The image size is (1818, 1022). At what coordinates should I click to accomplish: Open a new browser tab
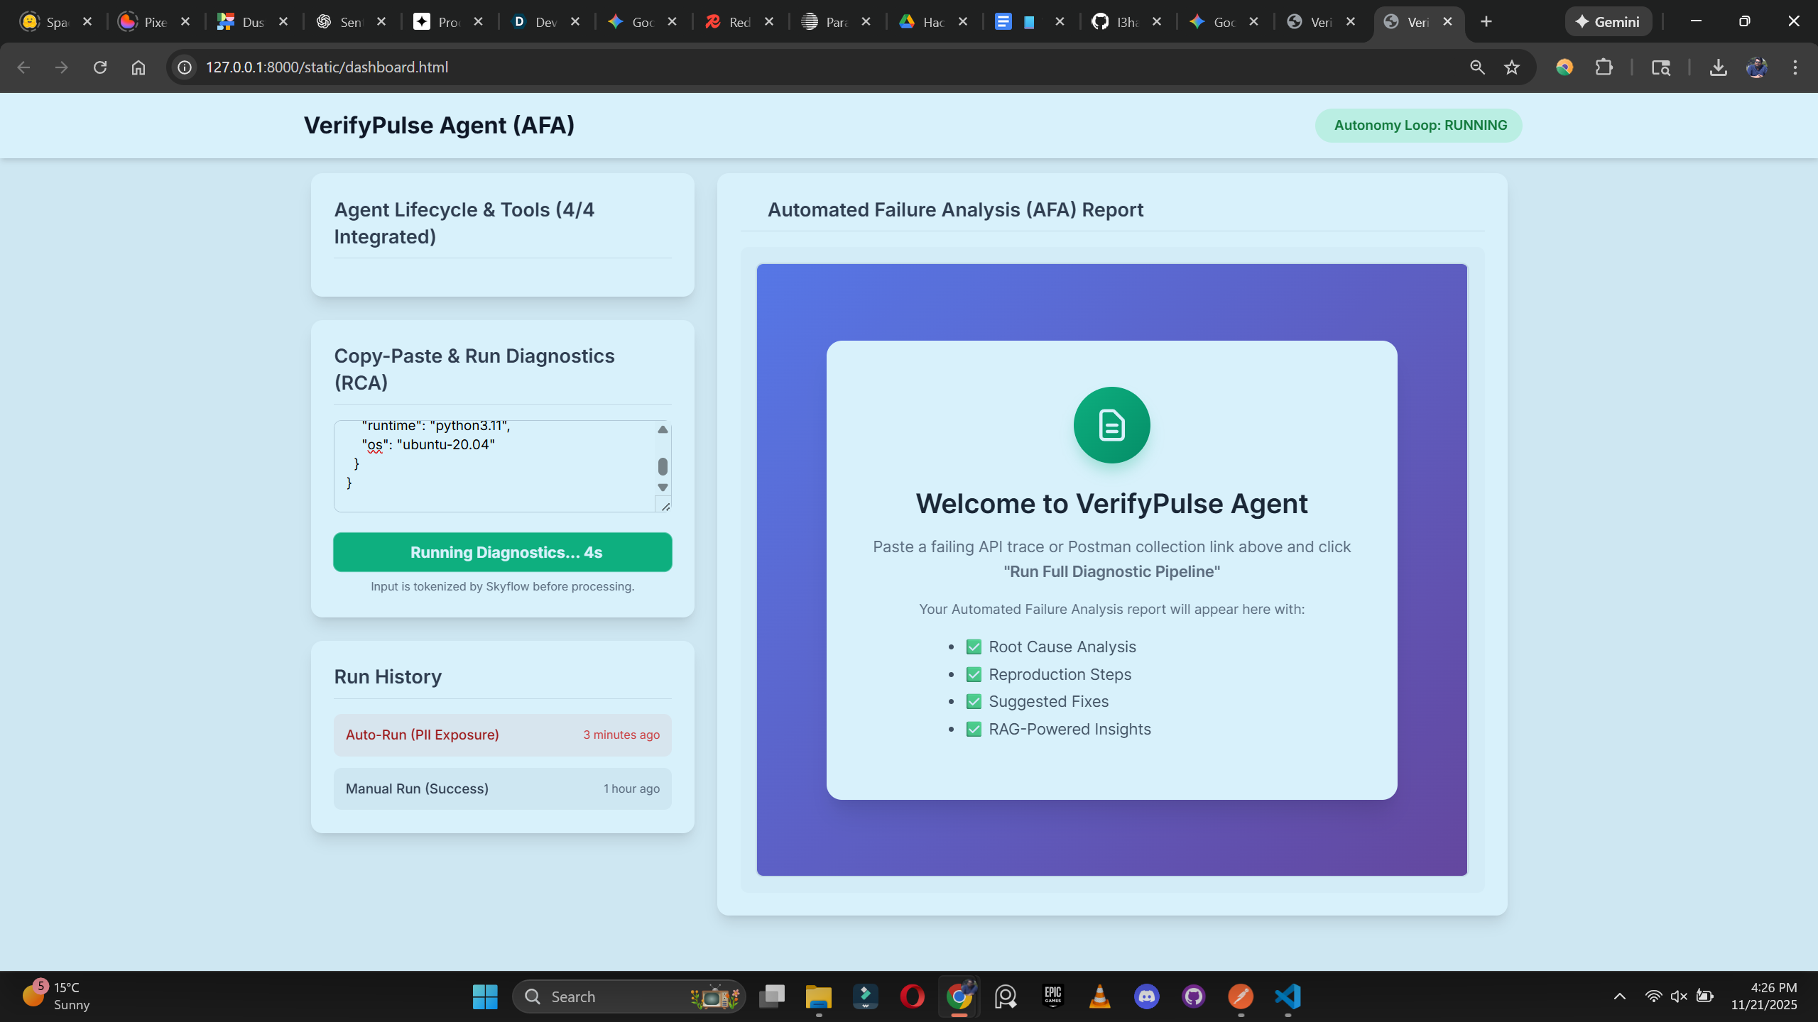(x=1486, y=22)
